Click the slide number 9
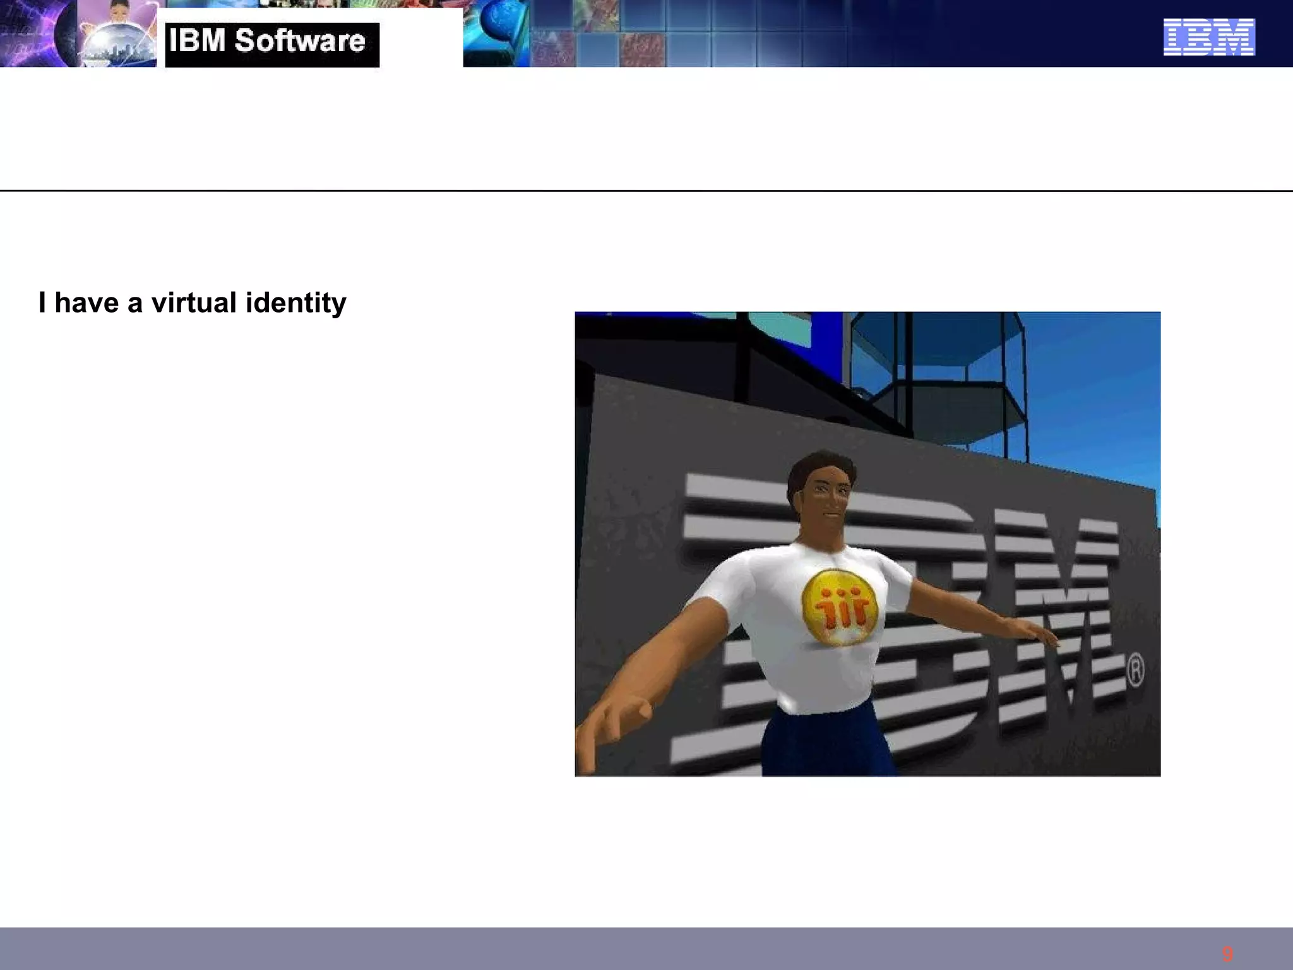Viewport: 1293px width, 970px height. tap(1227, 953)
